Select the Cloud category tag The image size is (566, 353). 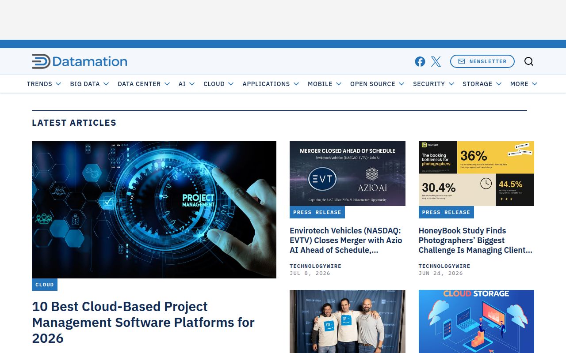point(45,285)
